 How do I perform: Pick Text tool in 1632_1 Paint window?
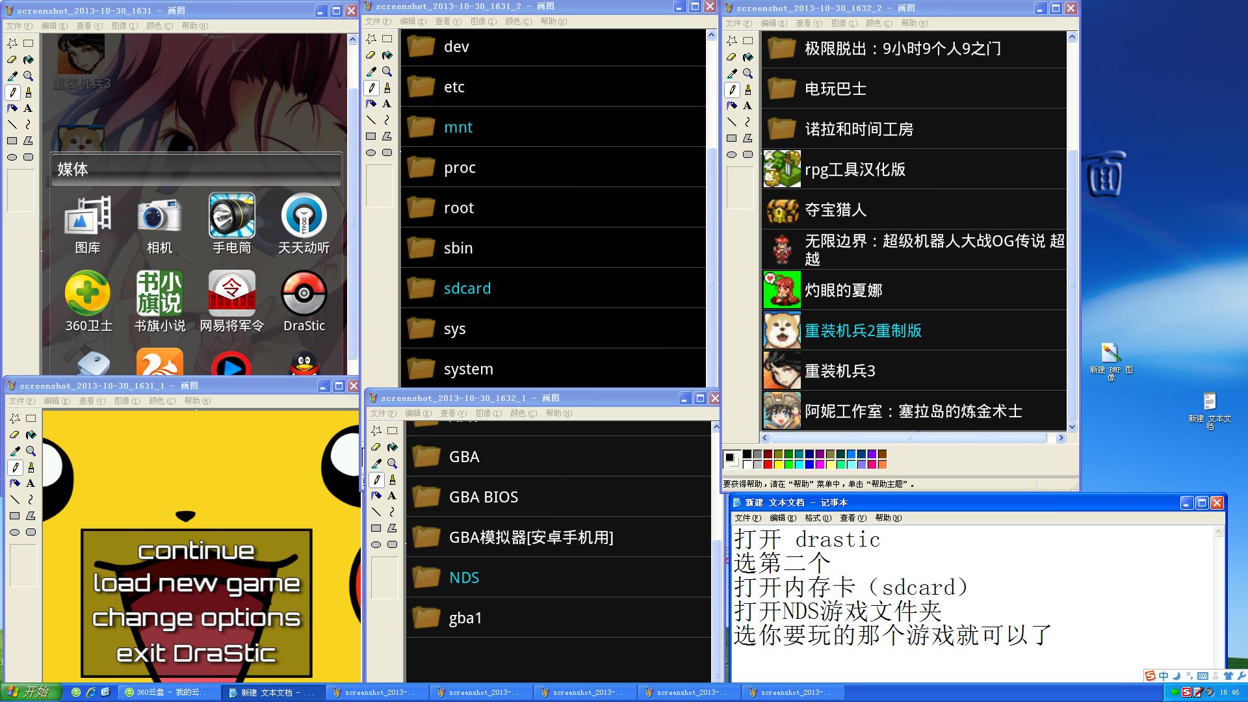point(392,496)
